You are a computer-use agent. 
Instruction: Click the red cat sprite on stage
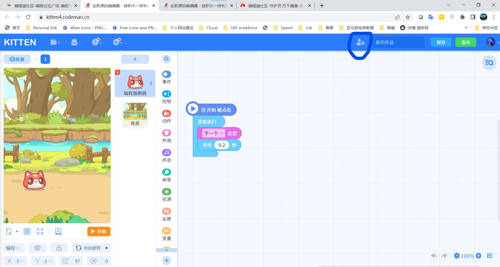point(34,180)
